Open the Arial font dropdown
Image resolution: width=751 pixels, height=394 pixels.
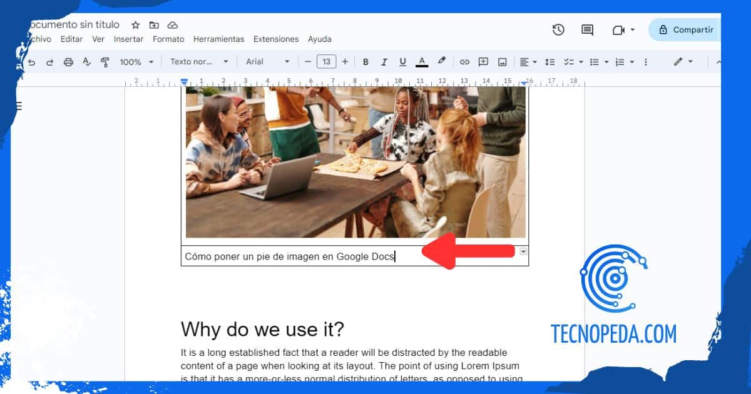tap(268, 62)
